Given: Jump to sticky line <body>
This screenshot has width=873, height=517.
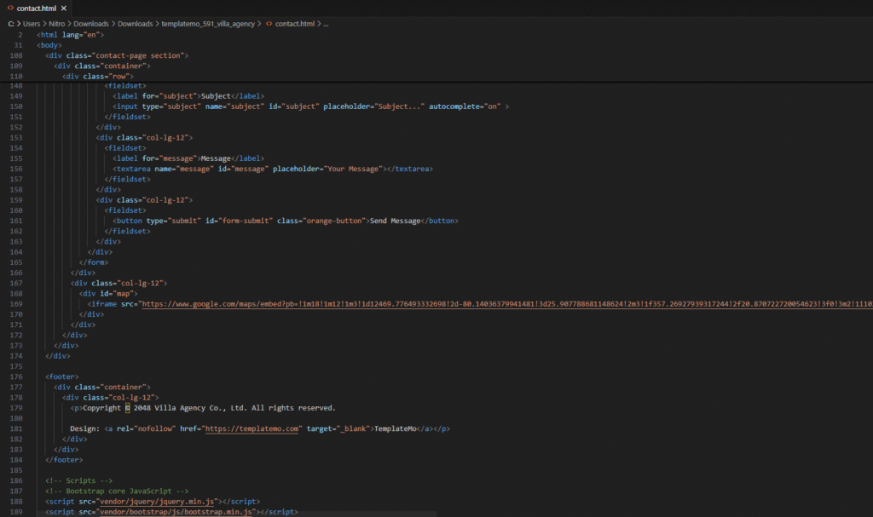Looking at the screenshot, I should pos(49,45).
